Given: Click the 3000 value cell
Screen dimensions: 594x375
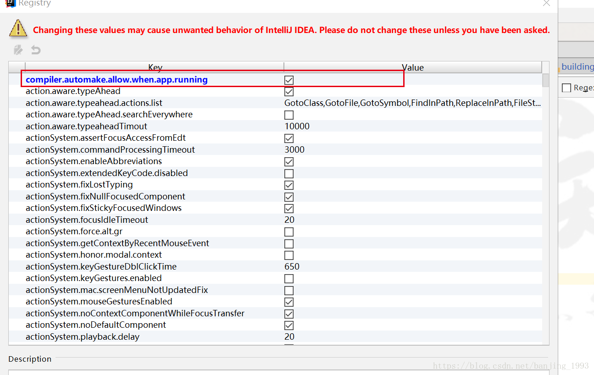Looking at the screenshot, I should [294, 150].
